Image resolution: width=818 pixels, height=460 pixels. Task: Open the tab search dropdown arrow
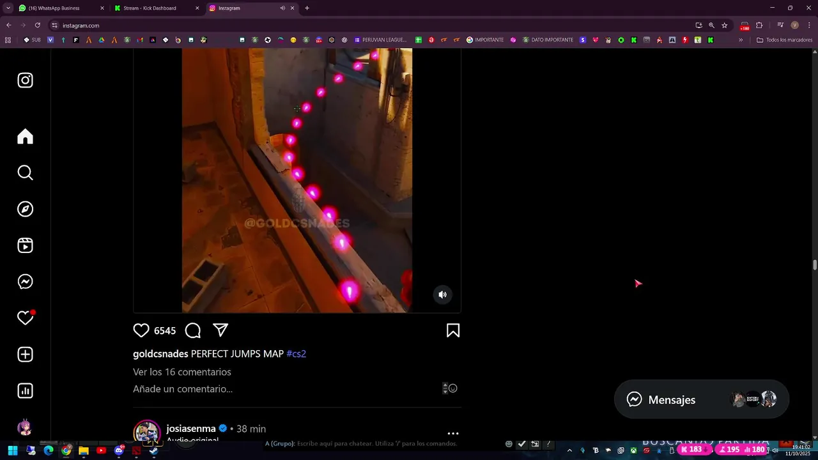[8, 8]
